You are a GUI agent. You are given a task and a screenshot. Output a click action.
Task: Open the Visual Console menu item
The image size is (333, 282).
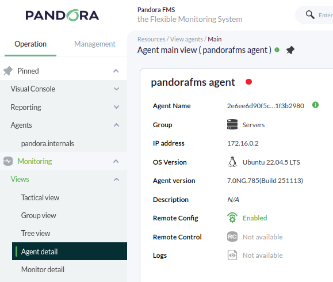(33, 89)
